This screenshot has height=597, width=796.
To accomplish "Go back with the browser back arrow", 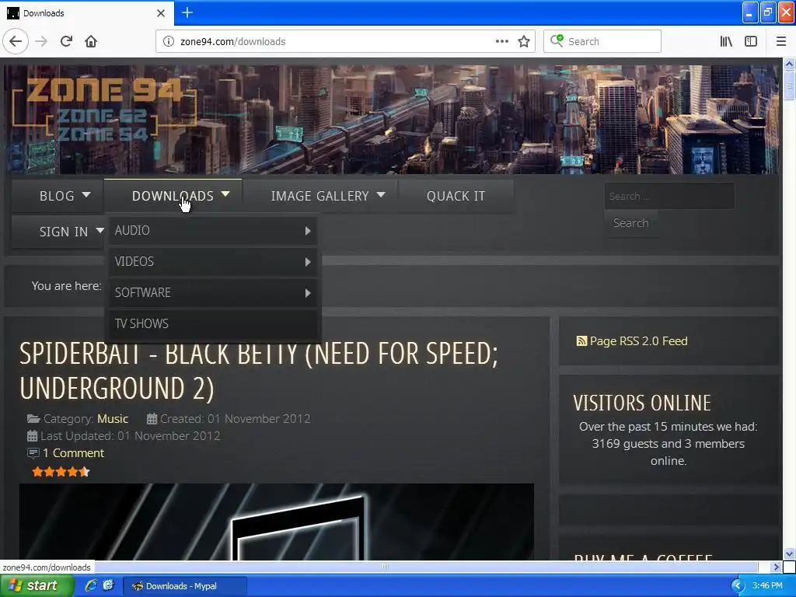I will click(16, 41).
